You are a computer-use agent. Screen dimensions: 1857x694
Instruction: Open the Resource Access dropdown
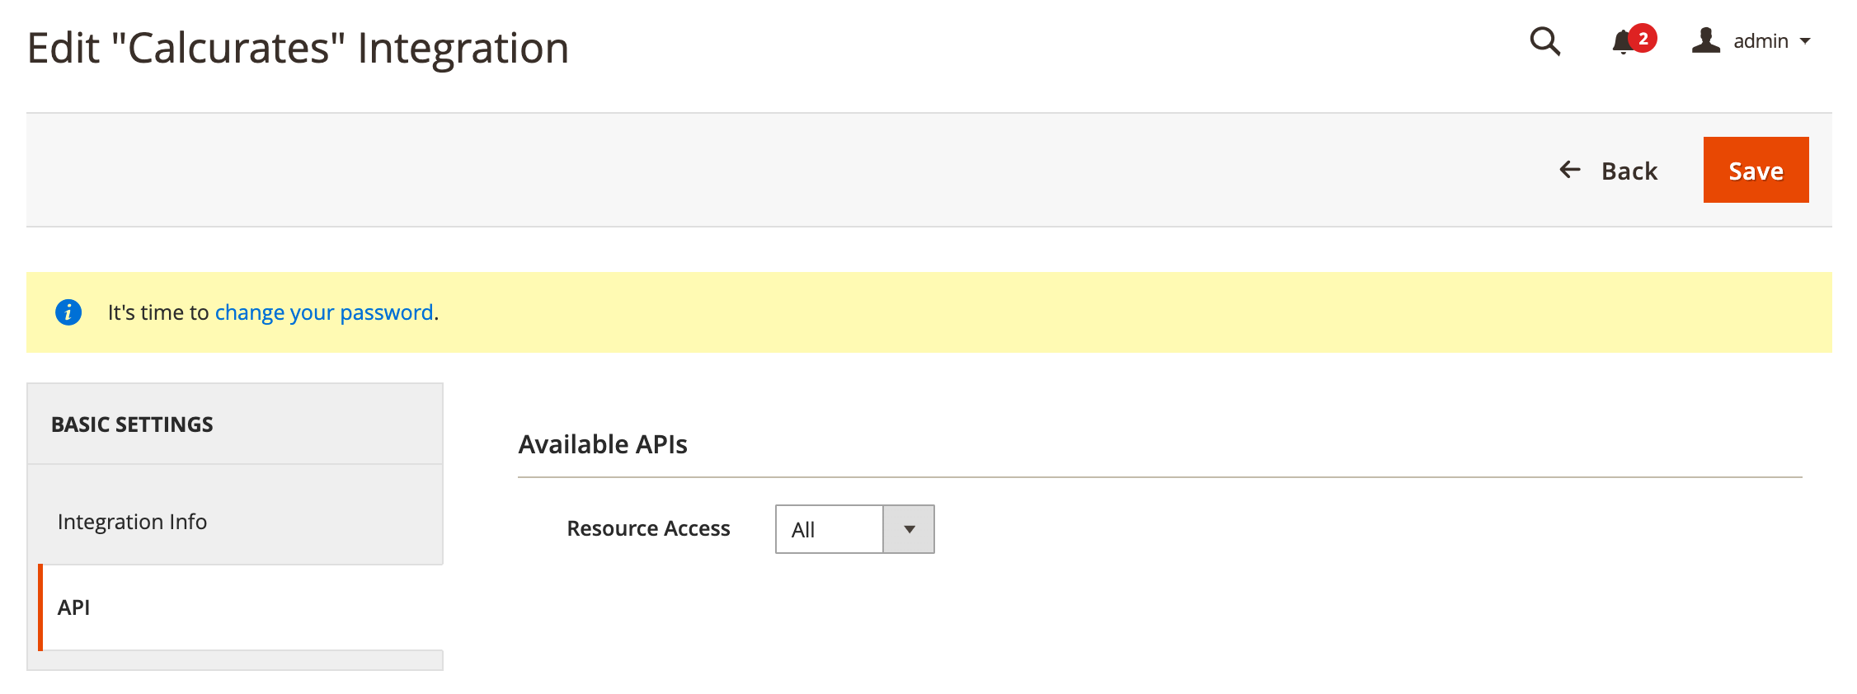(x=854, y=529)
